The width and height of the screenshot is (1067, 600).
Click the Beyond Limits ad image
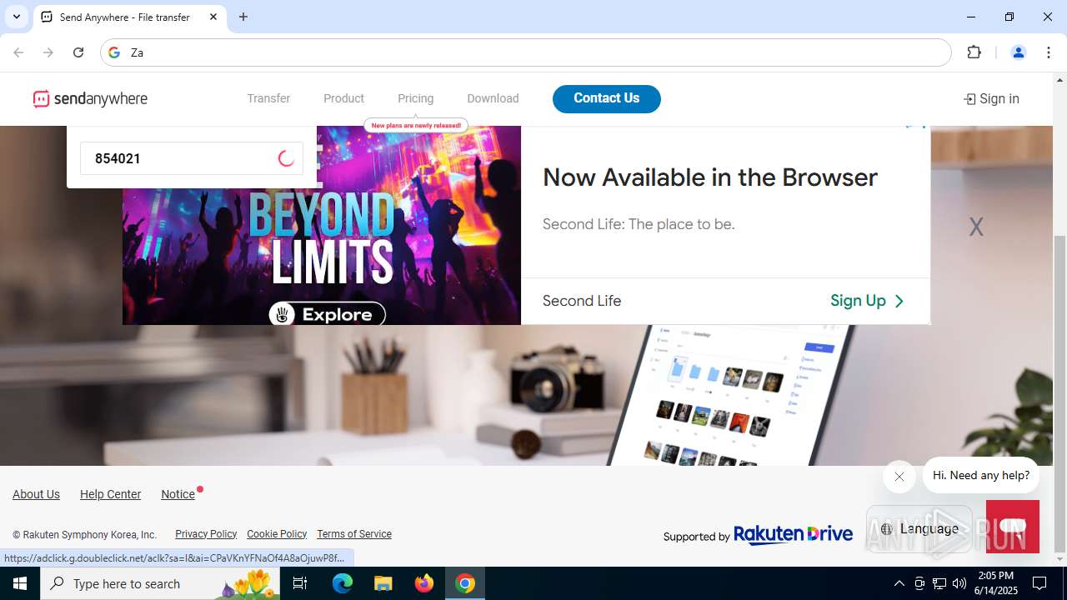tap(322, 225)
